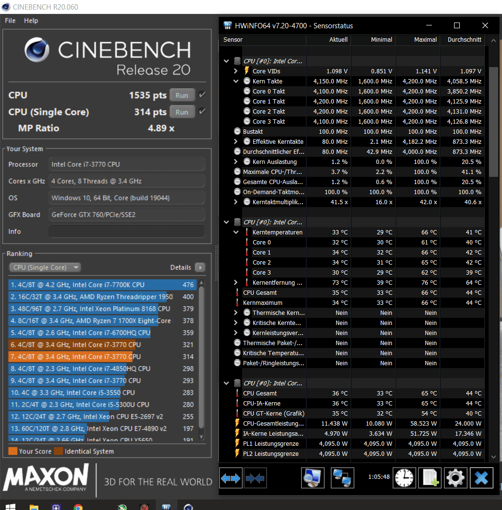Click the Minimal column header
This screenshot has width=502, height=510.
(373, 40)
